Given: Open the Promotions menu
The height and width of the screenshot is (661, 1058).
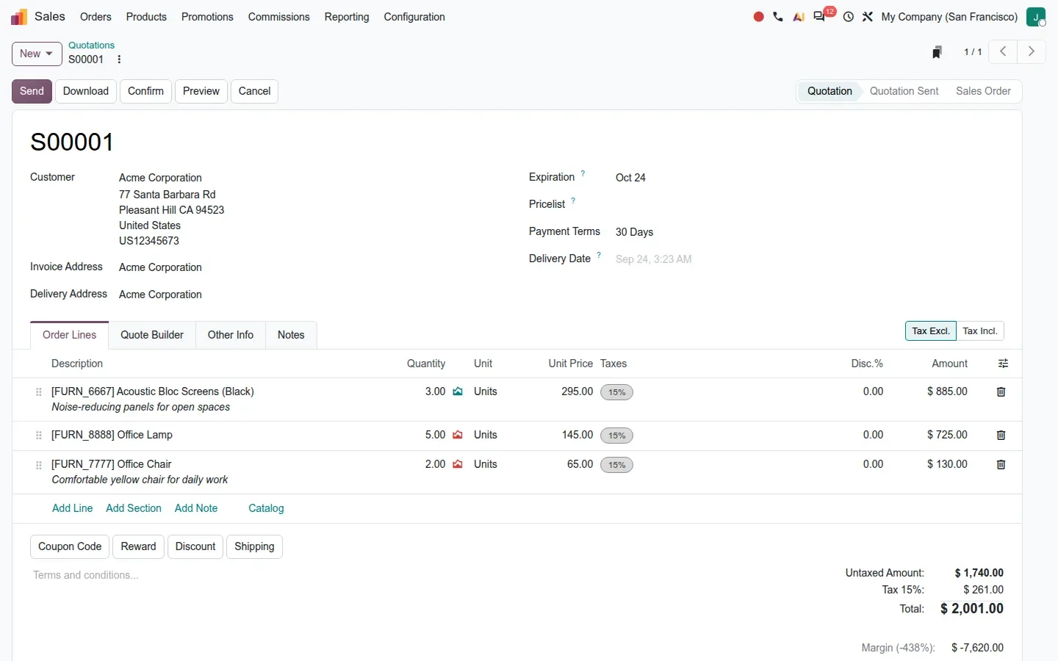Looking at the screenshot, I should point(207,17).
